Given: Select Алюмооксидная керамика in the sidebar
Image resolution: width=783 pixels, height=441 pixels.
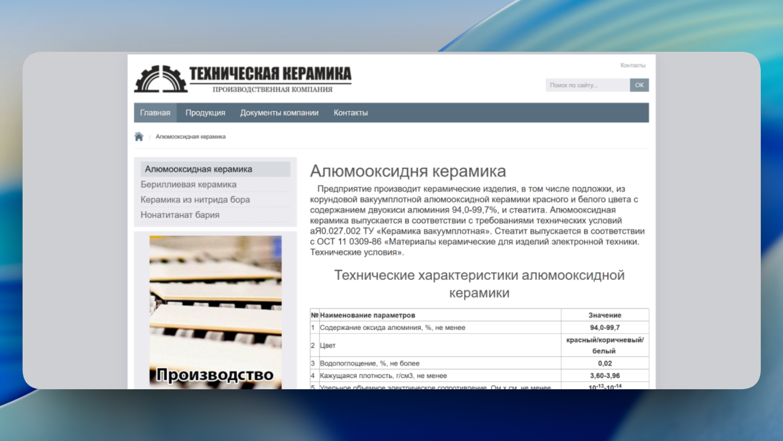Looking at the screenshot, I should (215, 169).
